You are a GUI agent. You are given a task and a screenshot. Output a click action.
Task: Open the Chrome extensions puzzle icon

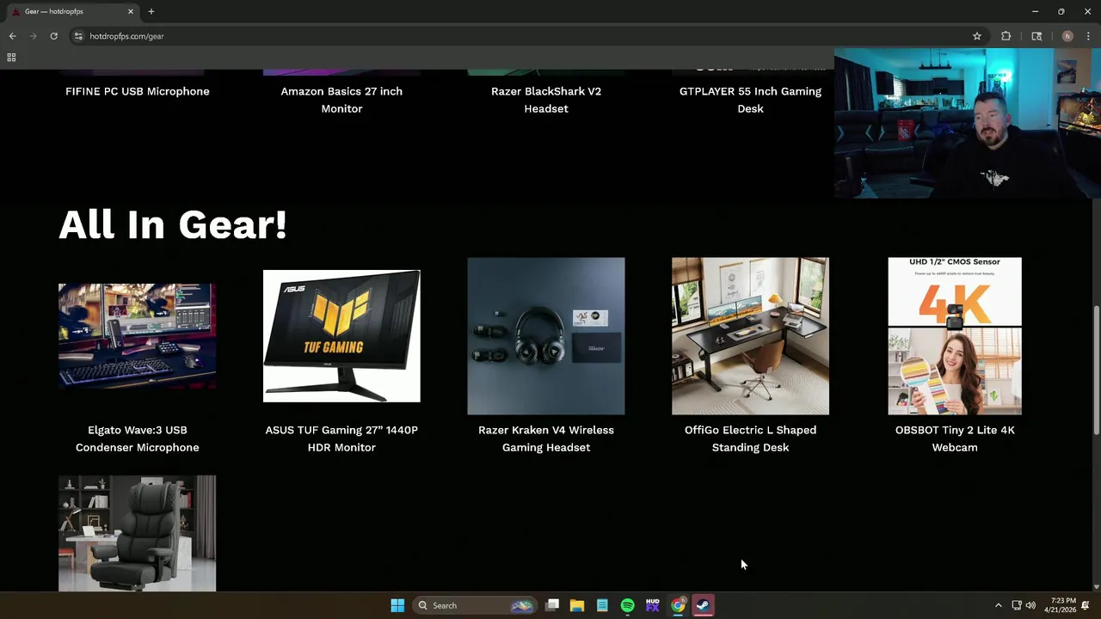click(x=1006, y=36)
